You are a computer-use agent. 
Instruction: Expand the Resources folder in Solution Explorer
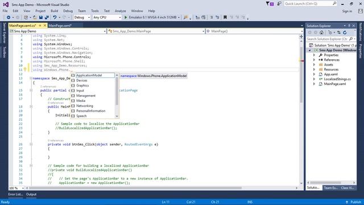[x=314, y=69]
